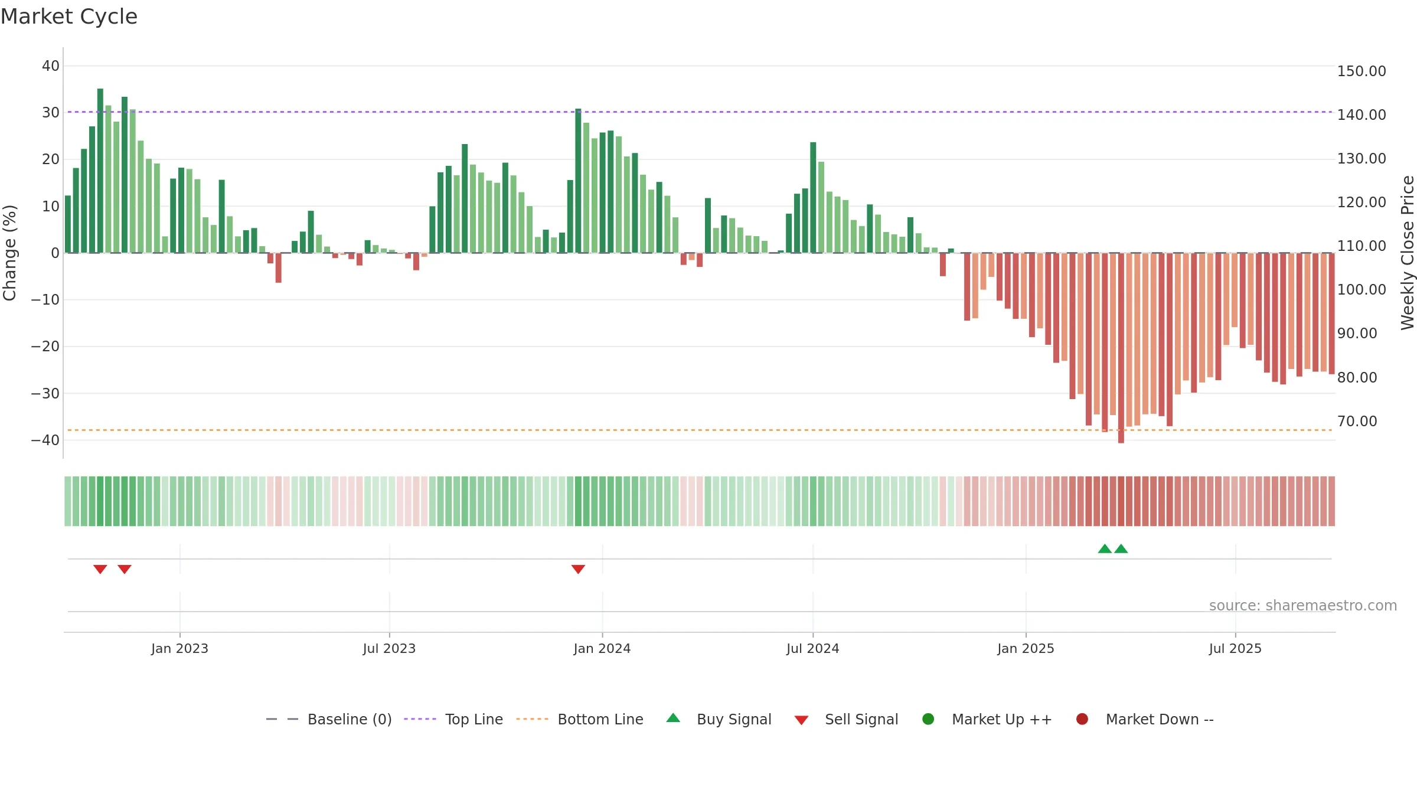The width and height of the screenshot is (1417, 797).
Task: Select the sell signal marker near Jan 2024
Action: [x=578, y=569]
